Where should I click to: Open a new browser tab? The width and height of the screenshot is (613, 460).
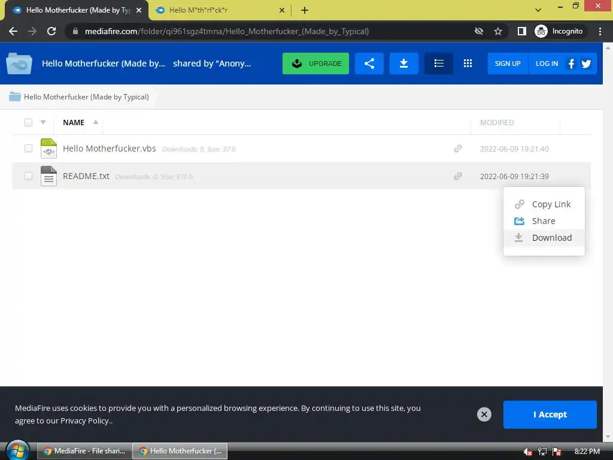coord(305,10)
